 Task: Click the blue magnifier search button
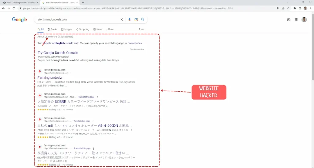(143, 19)
